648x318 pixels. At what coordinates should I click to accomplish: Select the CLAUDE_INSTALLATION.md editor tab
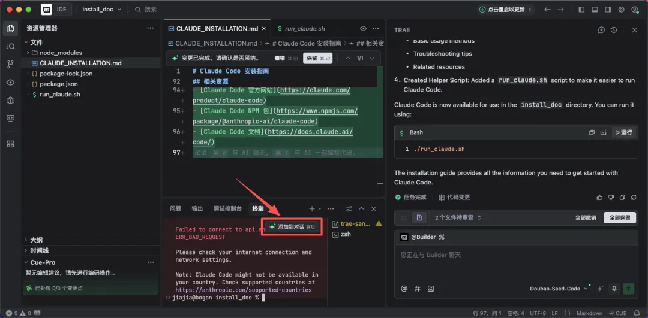(x=217, y=29)
